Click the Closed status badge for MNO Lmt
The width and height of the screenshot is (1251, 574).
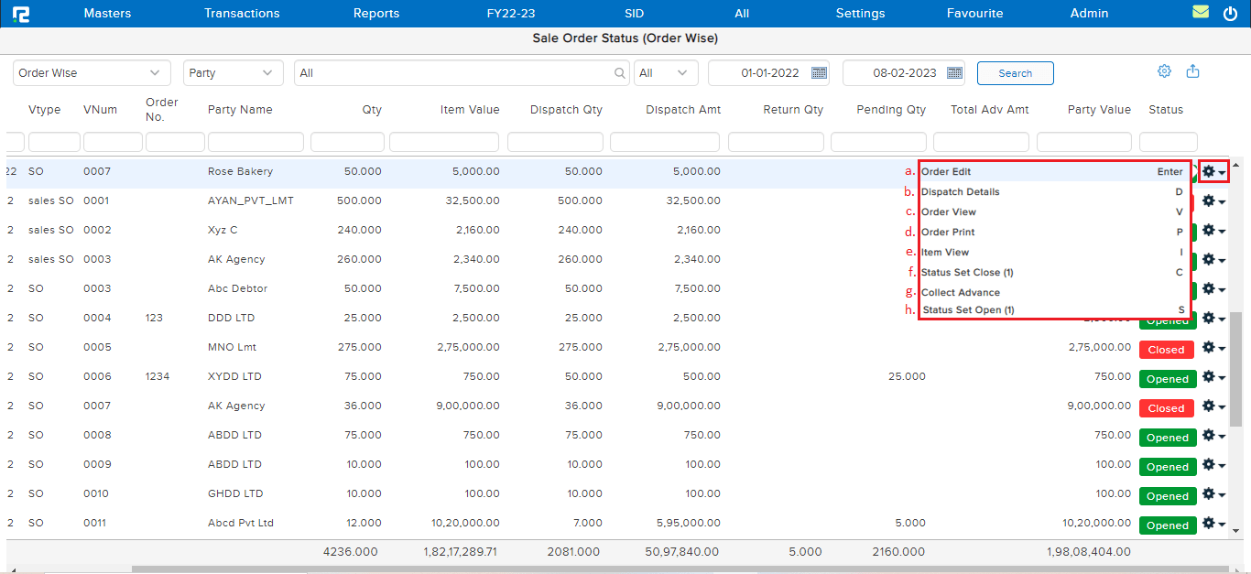[x=1166, y=350]
